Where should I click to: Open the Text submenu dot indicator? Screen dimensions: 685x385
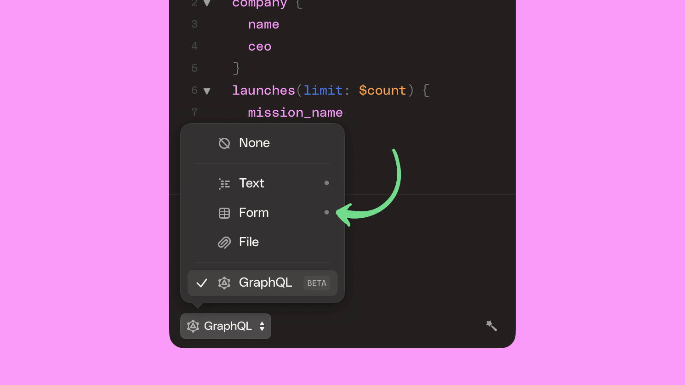(x=327, y=183)
